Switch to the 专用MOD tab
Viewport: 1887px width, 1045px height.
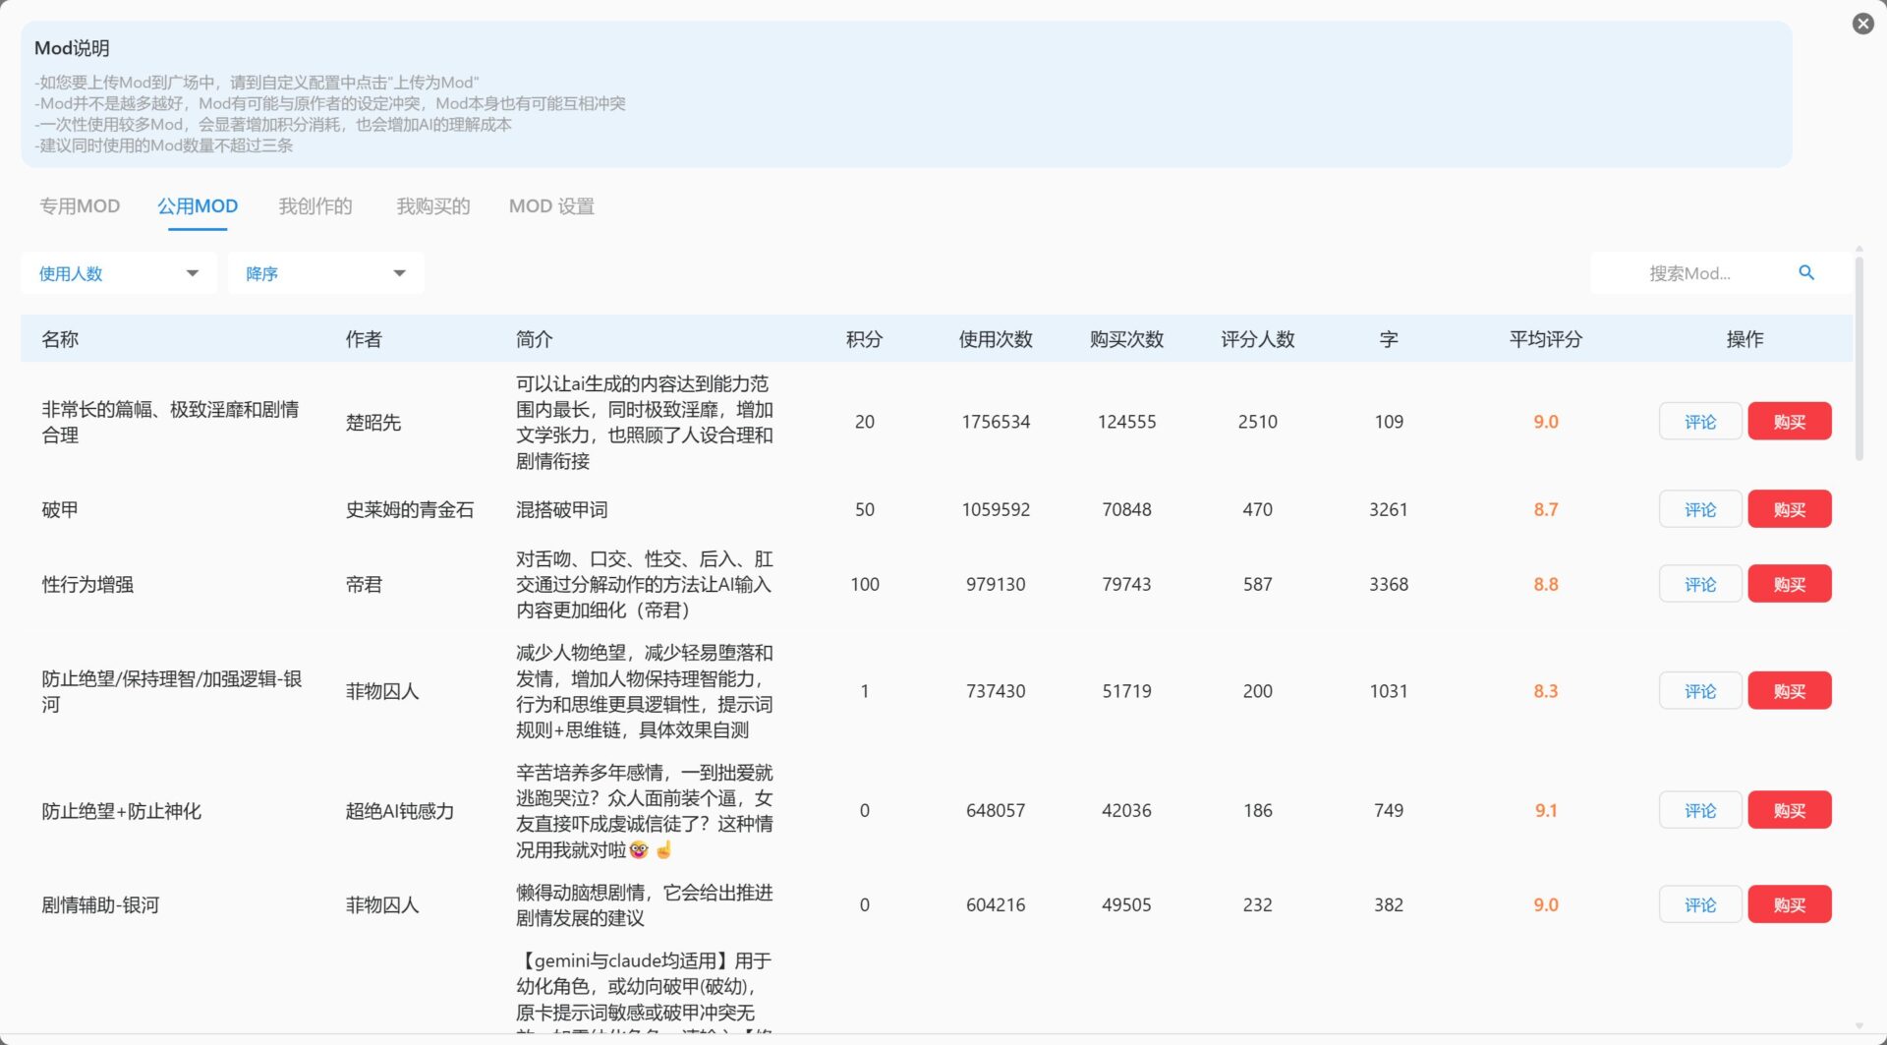tap(79, 205)
